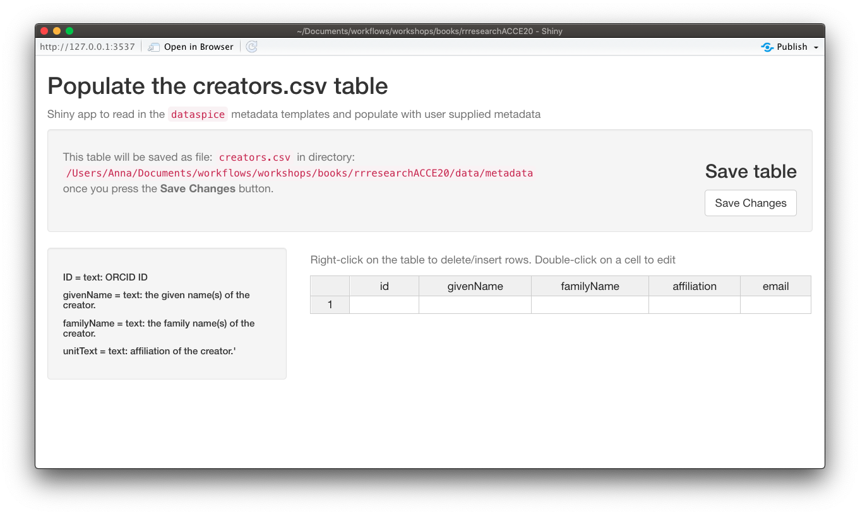Click the empty email cell in row 1
860x515 pixels.
776,305
